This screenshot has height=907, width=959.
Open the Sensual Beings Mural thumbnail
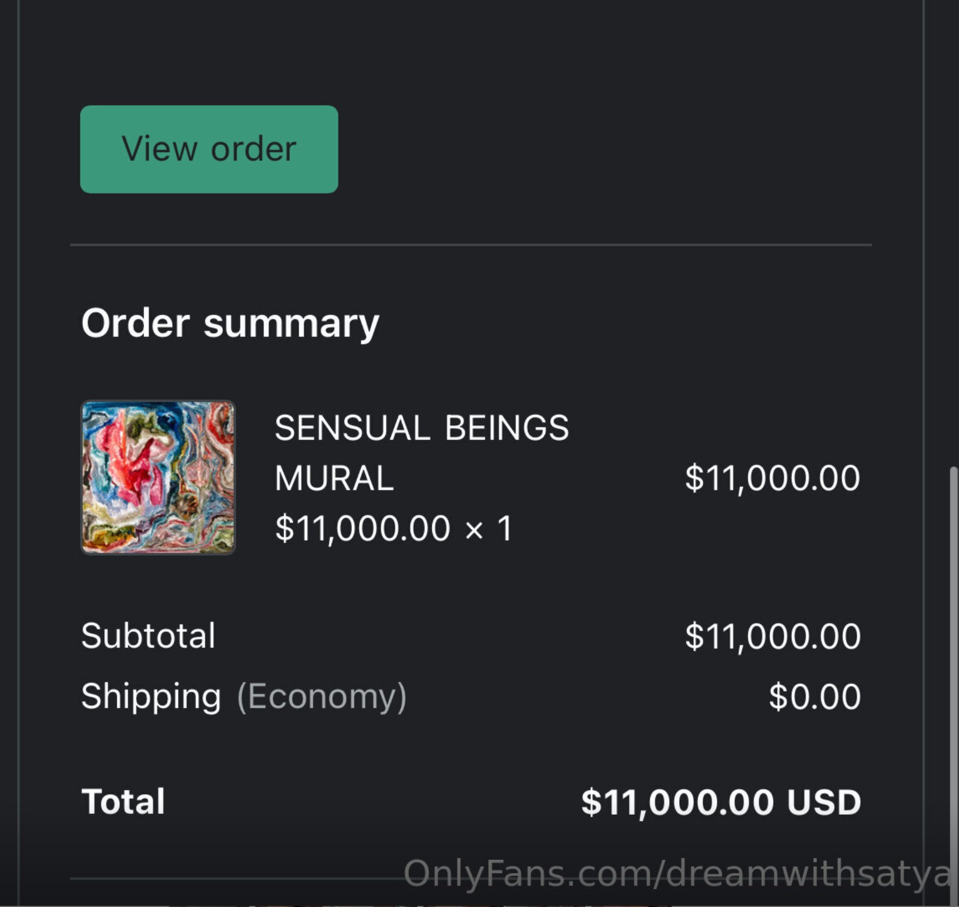(158, 477)
